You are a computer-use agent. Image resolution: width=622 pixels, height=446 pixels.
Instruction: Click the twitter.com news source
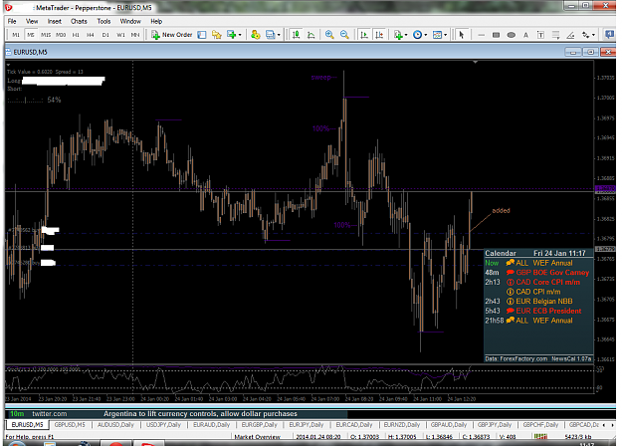click(x=50, y=414)
